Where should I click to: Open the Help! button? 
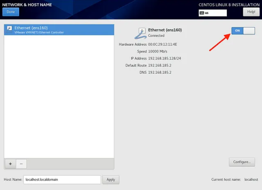pyautogui.click(x=251, y=12)
